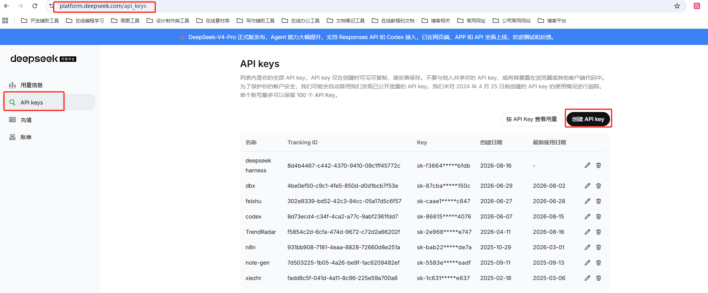Open the 在线教程和文档 bookmark folder
708x293 pixels.
[393, 21]
